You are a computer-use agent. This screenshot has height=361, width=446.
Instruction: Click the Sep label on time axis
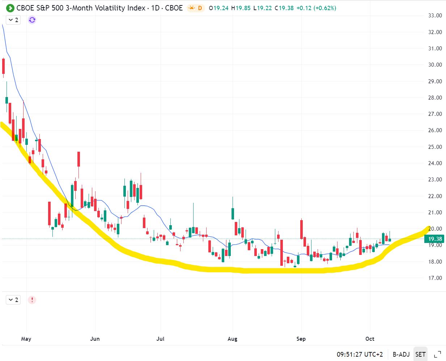pos(301,339)
